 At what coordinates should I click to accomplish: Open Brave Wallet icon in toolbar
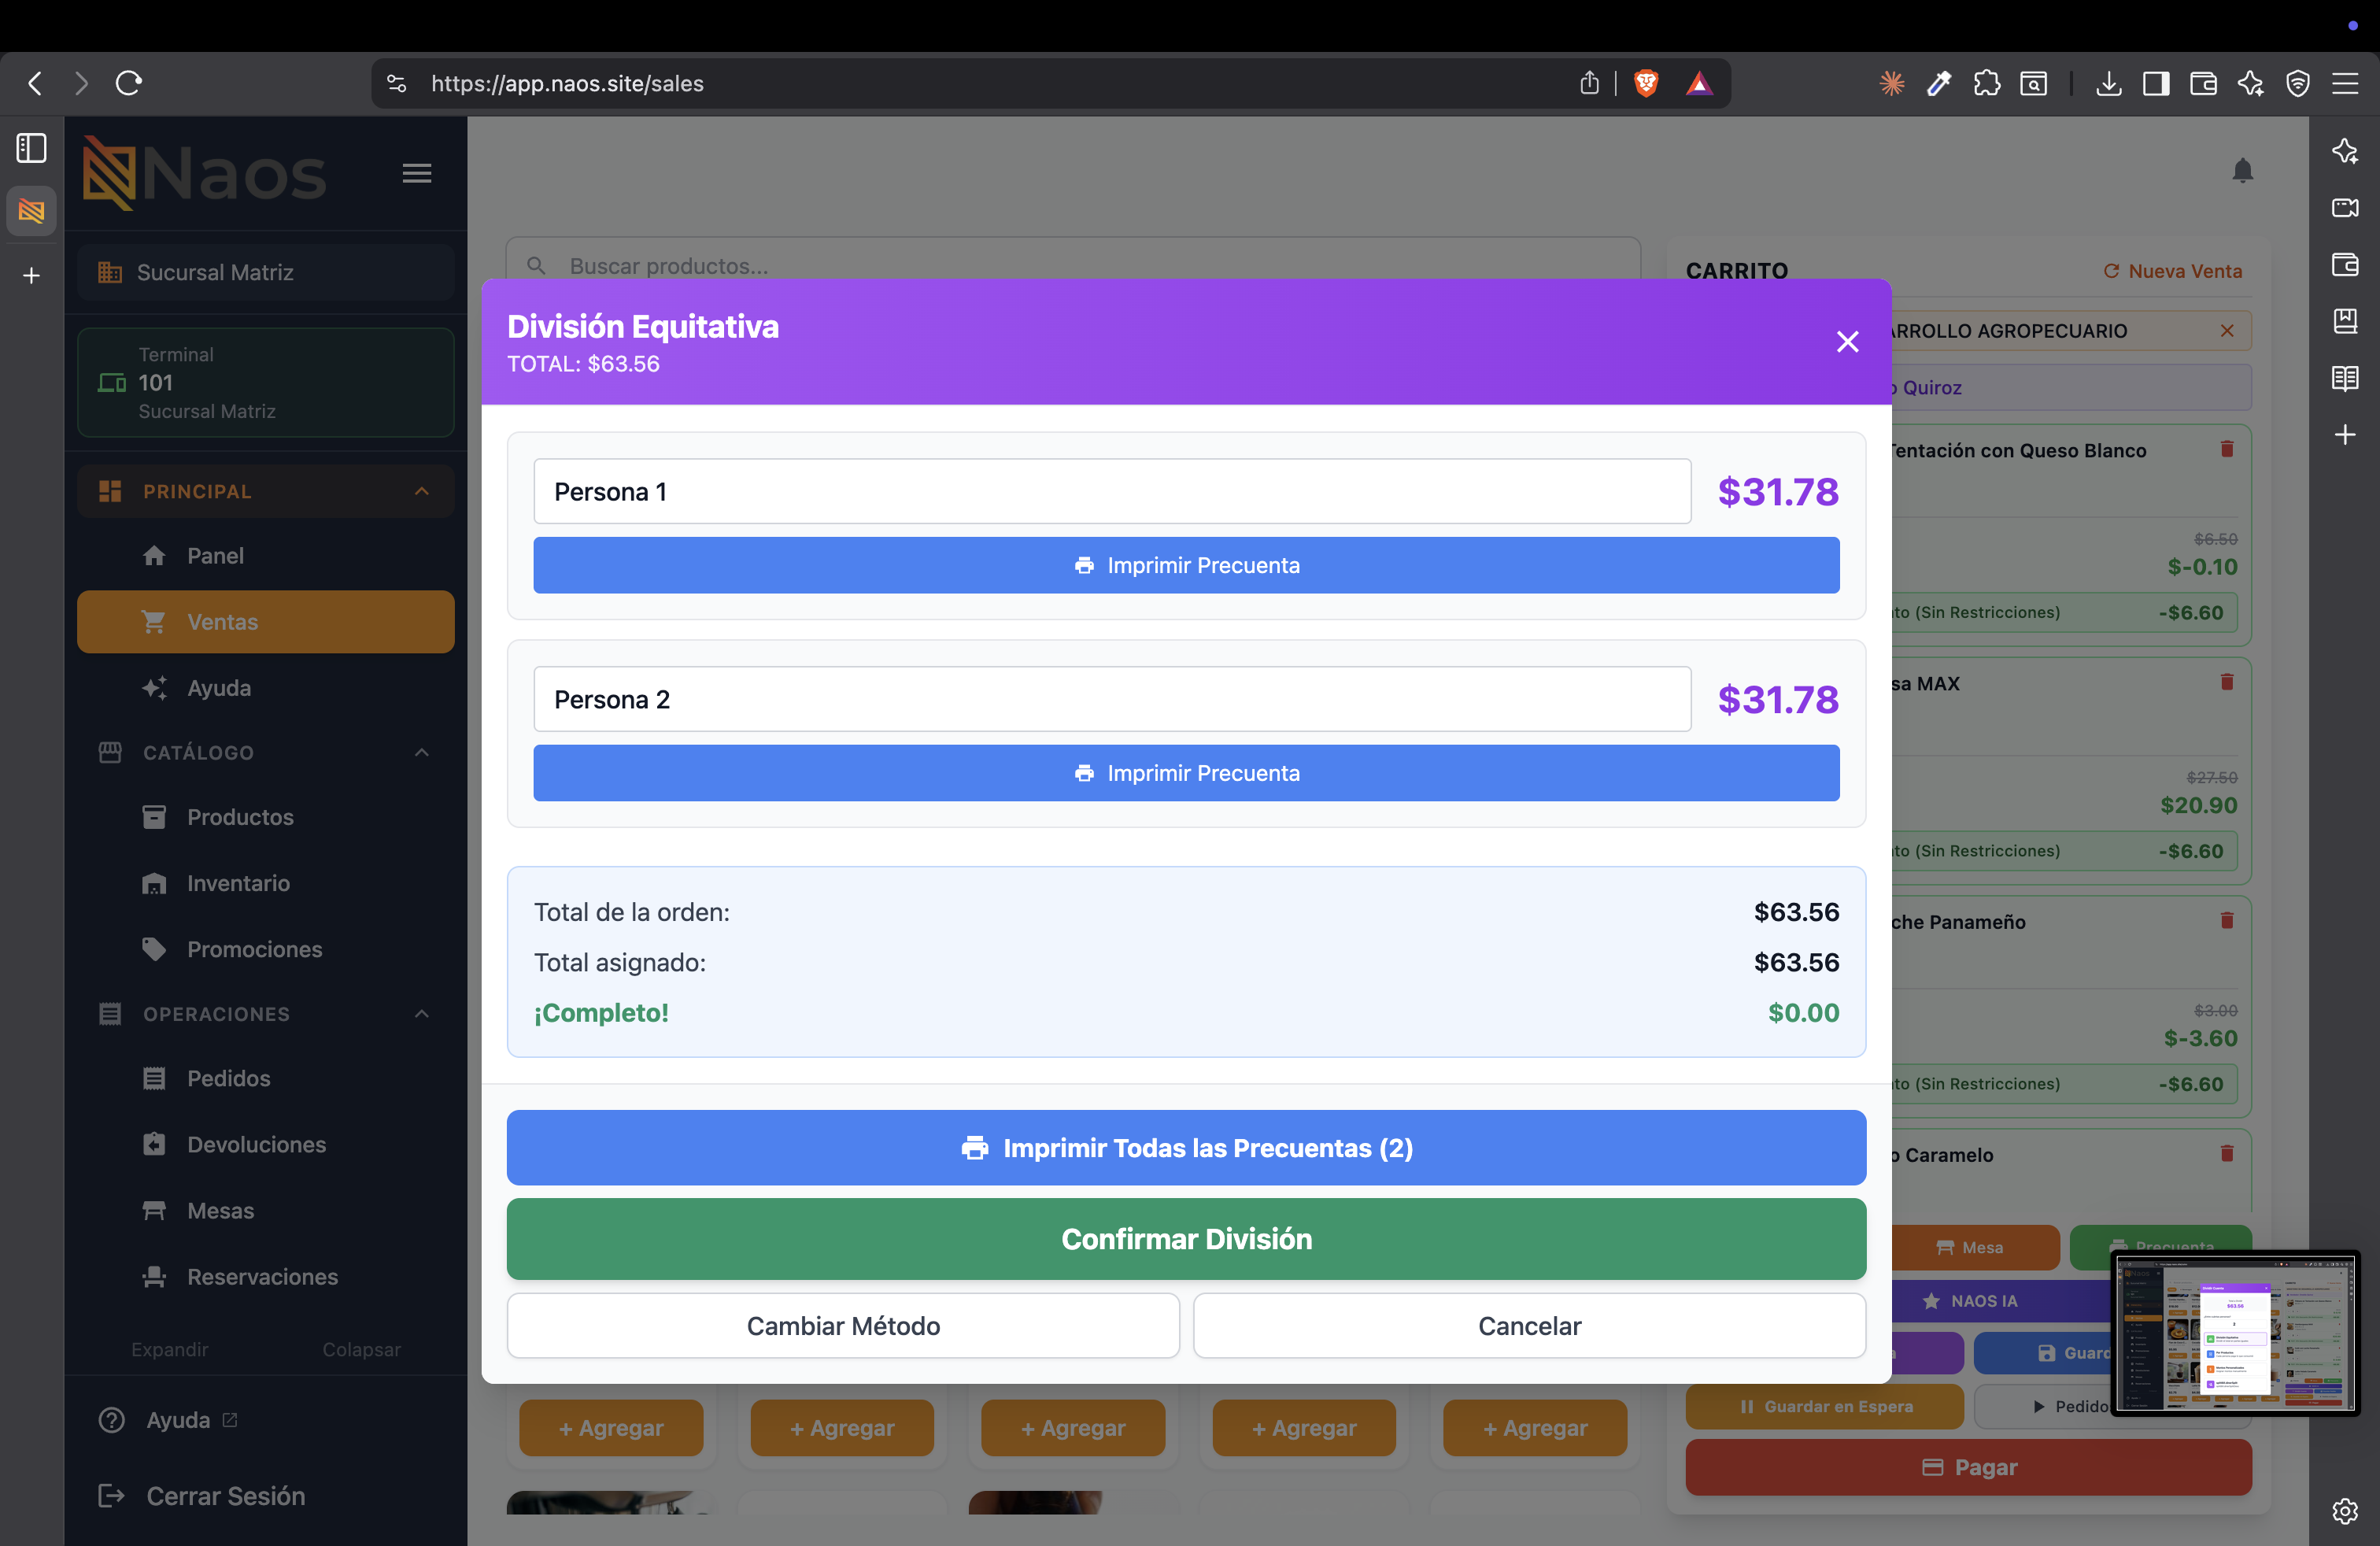point(2203,83)
